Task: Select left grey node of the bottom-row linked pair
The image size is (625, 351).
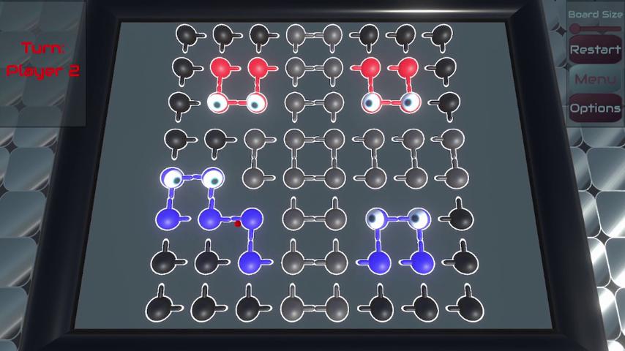Action: pyautogui.click(x=293, y=309)
